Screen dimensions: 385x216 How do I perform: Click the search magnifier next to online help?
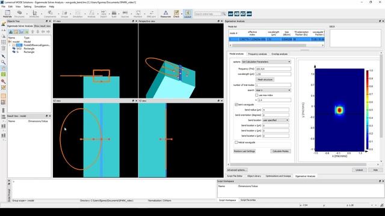pyautogui.click(x=224, y=14)
